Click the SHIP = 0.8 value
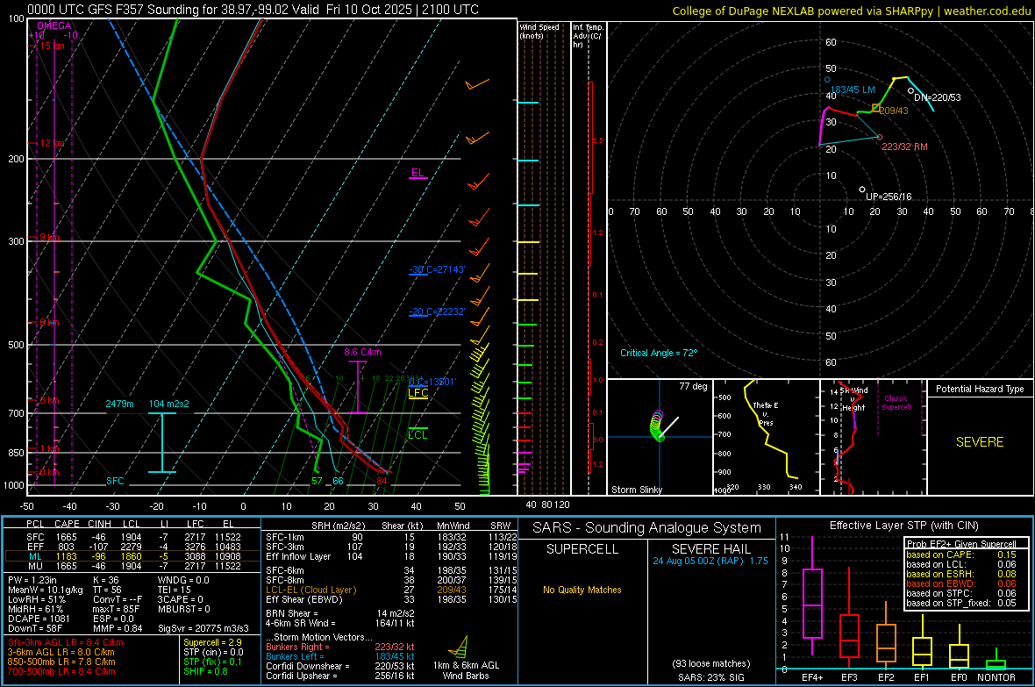The height and width of the screenshot is (687, 1035). click(x=207, y=671)
